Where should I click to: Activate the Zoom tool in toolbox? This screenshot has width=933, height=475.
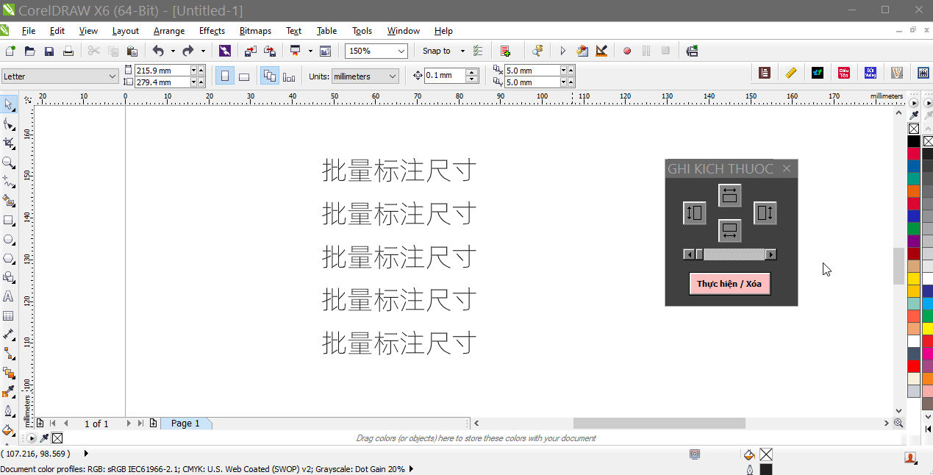9,162
